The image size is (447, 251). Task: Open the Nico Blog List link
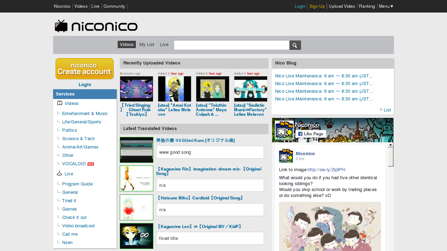(387, 110)
